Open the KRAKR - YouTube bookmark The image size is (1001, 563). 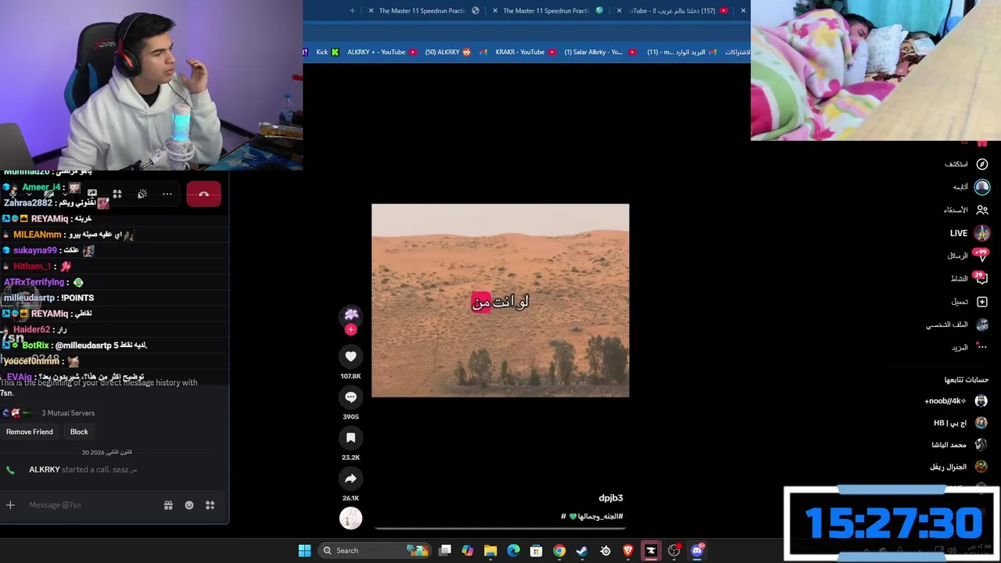(526, 52)
